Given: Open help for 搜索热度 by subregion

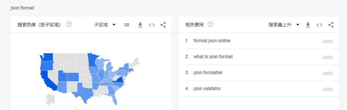Looking at the screenshot, I should [x=69, y=25].
